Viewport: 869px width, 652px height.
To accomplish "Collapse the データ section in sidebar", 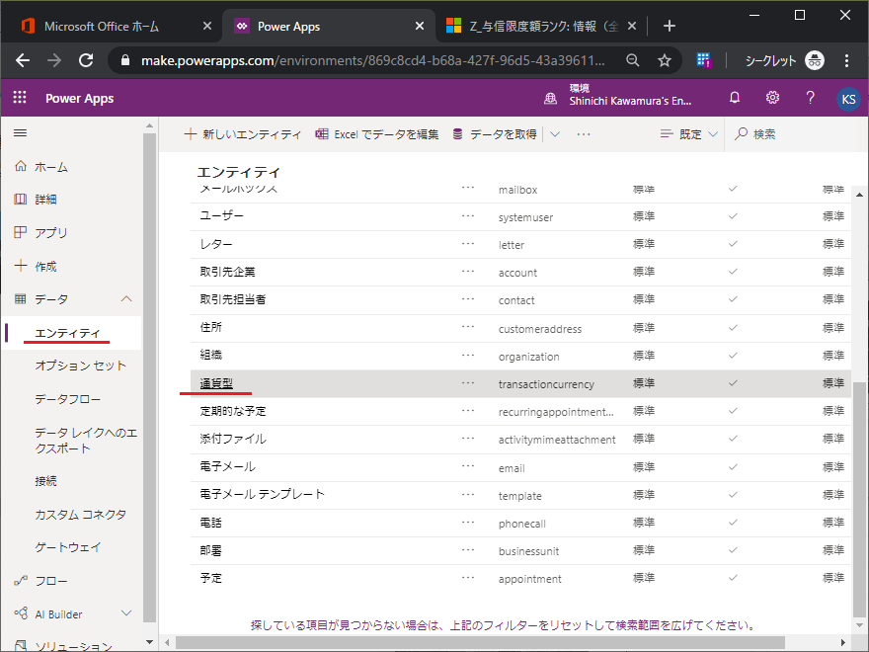I will pyautogui.click(x=126, y=298).
